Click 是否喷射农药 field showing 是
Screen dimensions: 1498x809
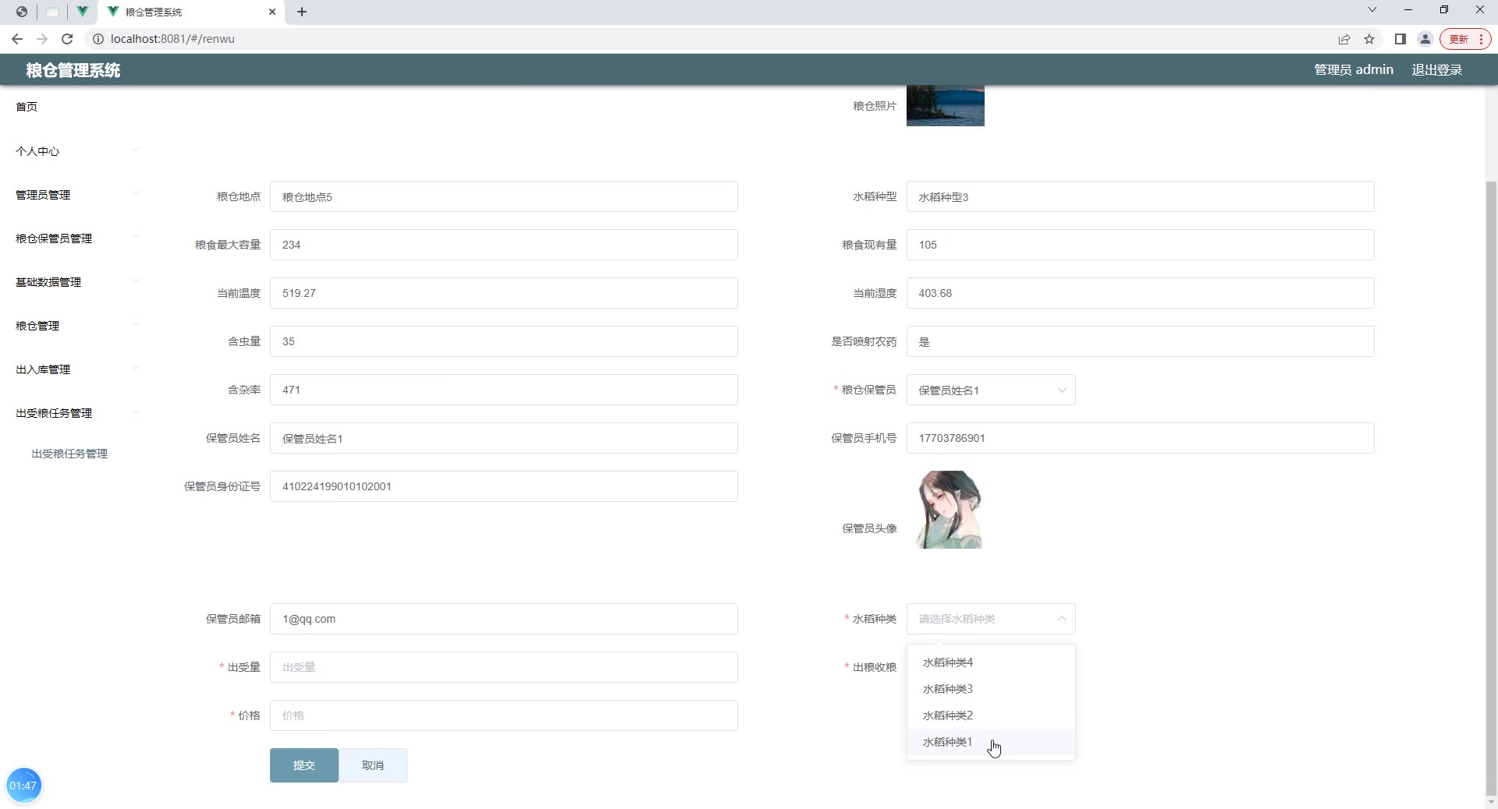click(1141, 341)
